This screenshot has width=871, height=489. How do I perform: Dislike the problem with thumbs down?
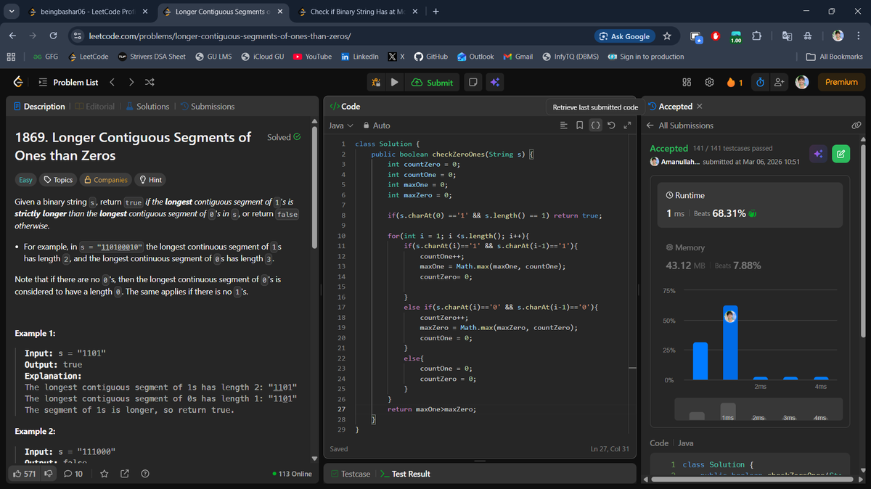point(49,474)
